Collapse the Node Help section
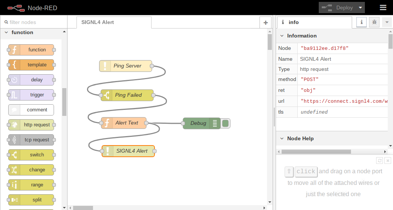 [x=282, y=139]
